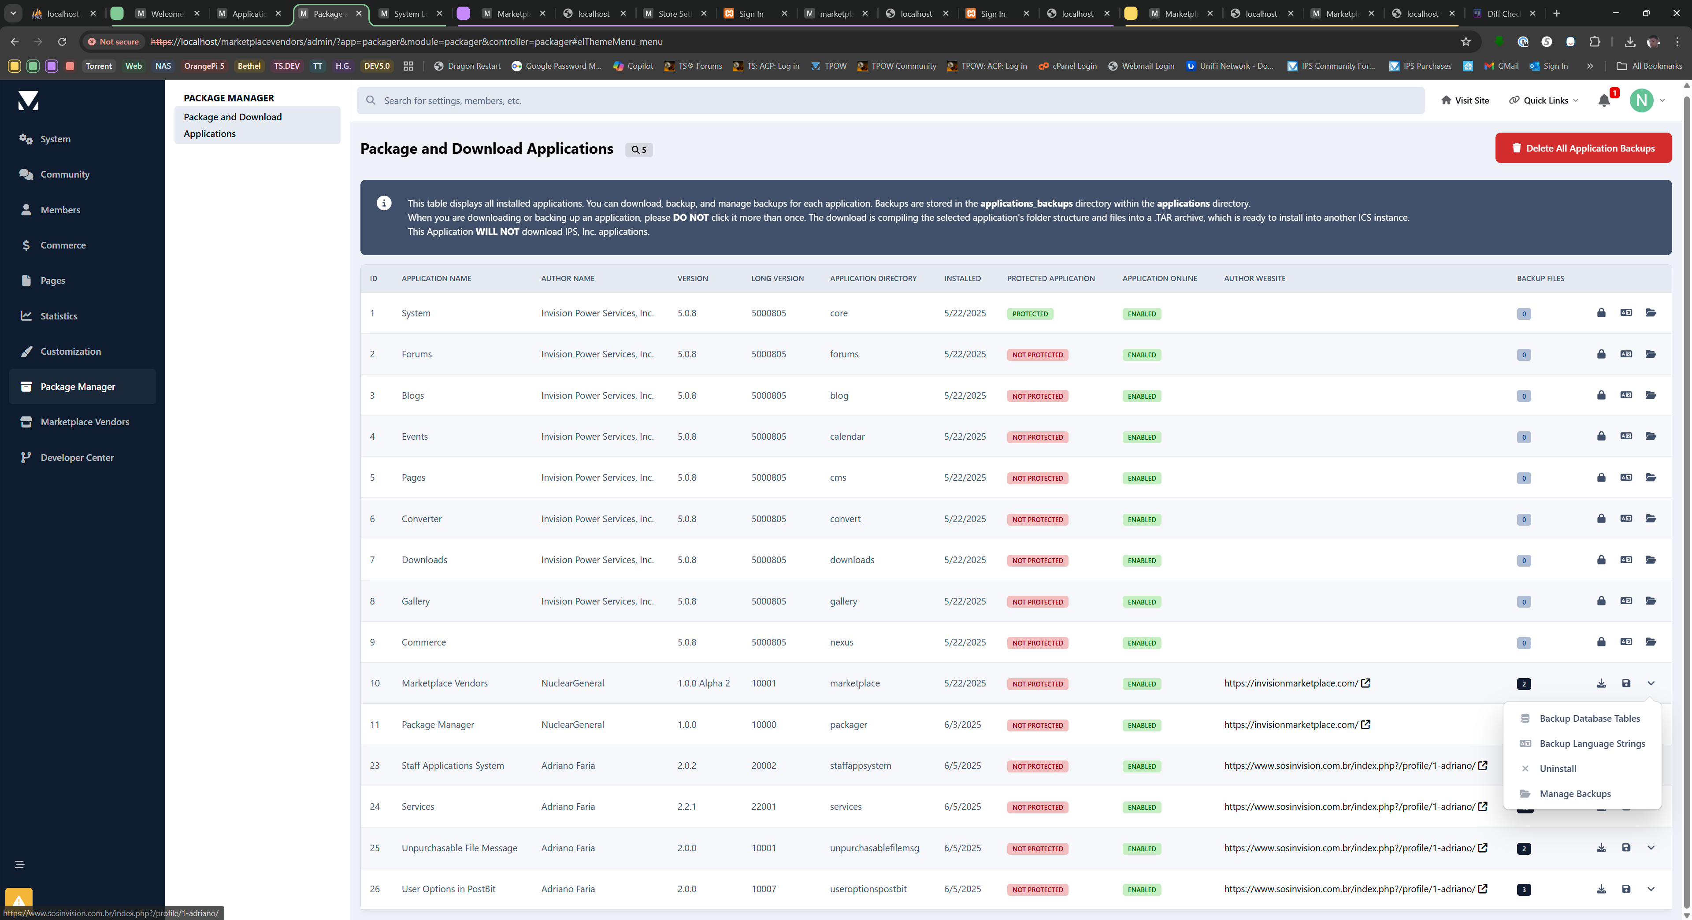This screenshot has height=920, width=1692.
Task: Bookmark this page with the star icon
Action: tap(1466, 41)
